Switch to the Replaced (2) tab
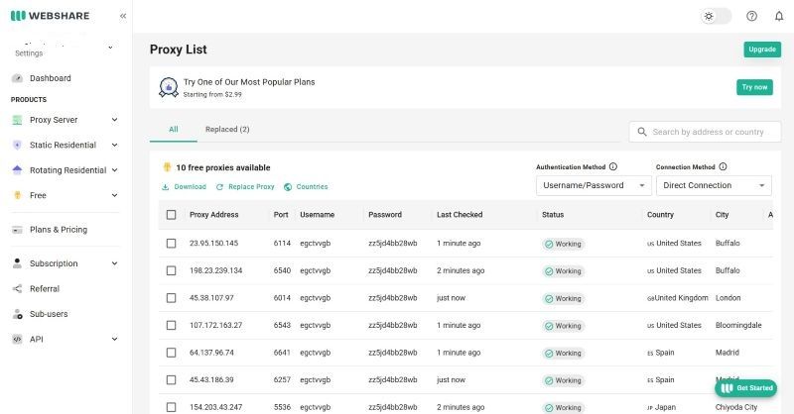 (x=227, y=130)
